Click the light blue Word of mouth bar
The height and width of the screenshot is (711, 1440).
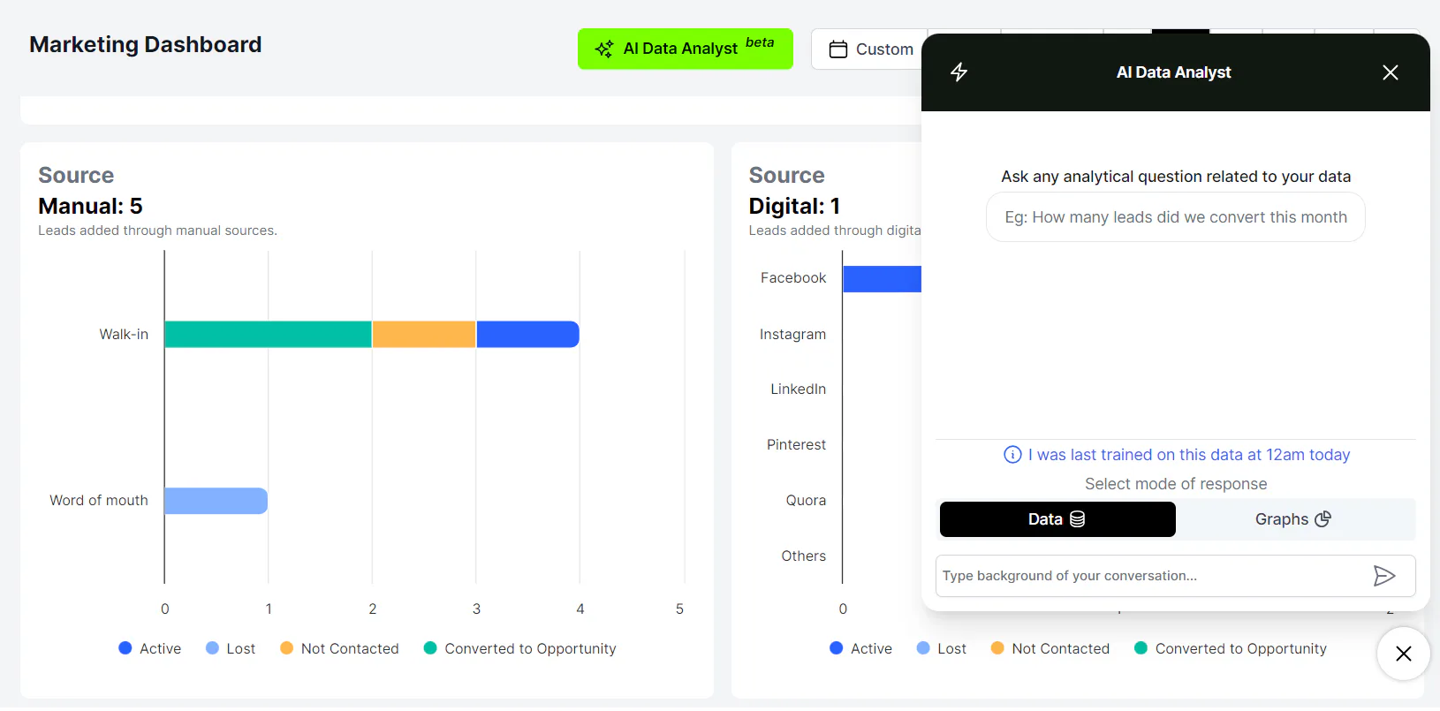[x=216, y=501]
